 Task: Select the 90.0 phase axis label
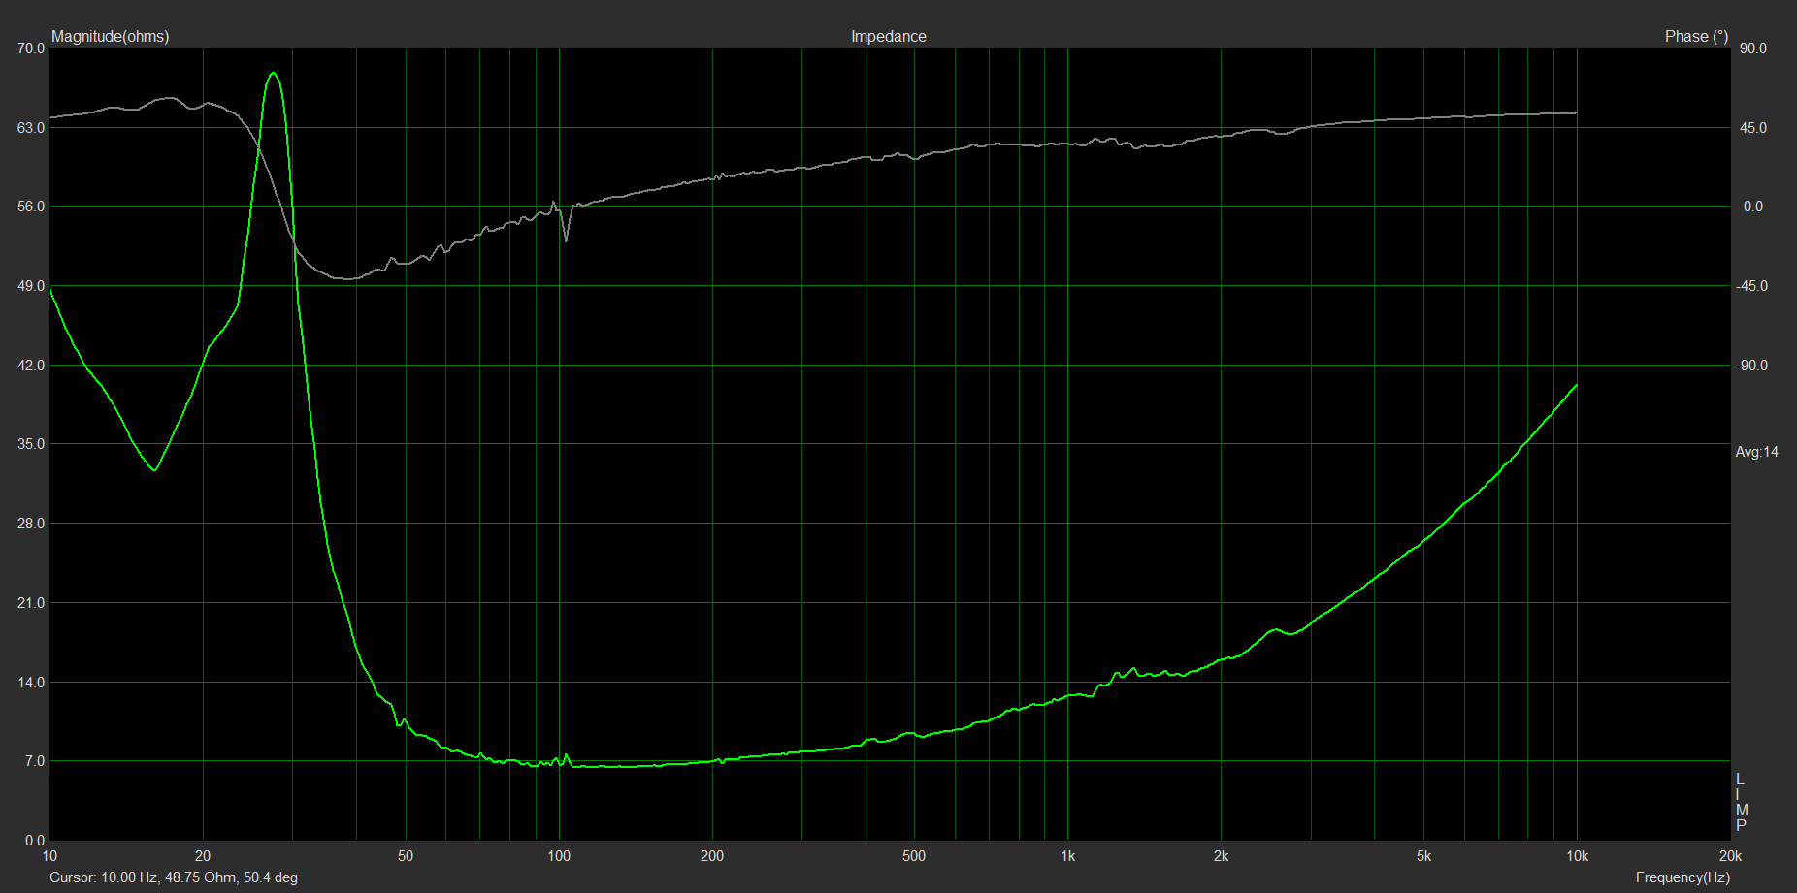(x=1753, y=48)
